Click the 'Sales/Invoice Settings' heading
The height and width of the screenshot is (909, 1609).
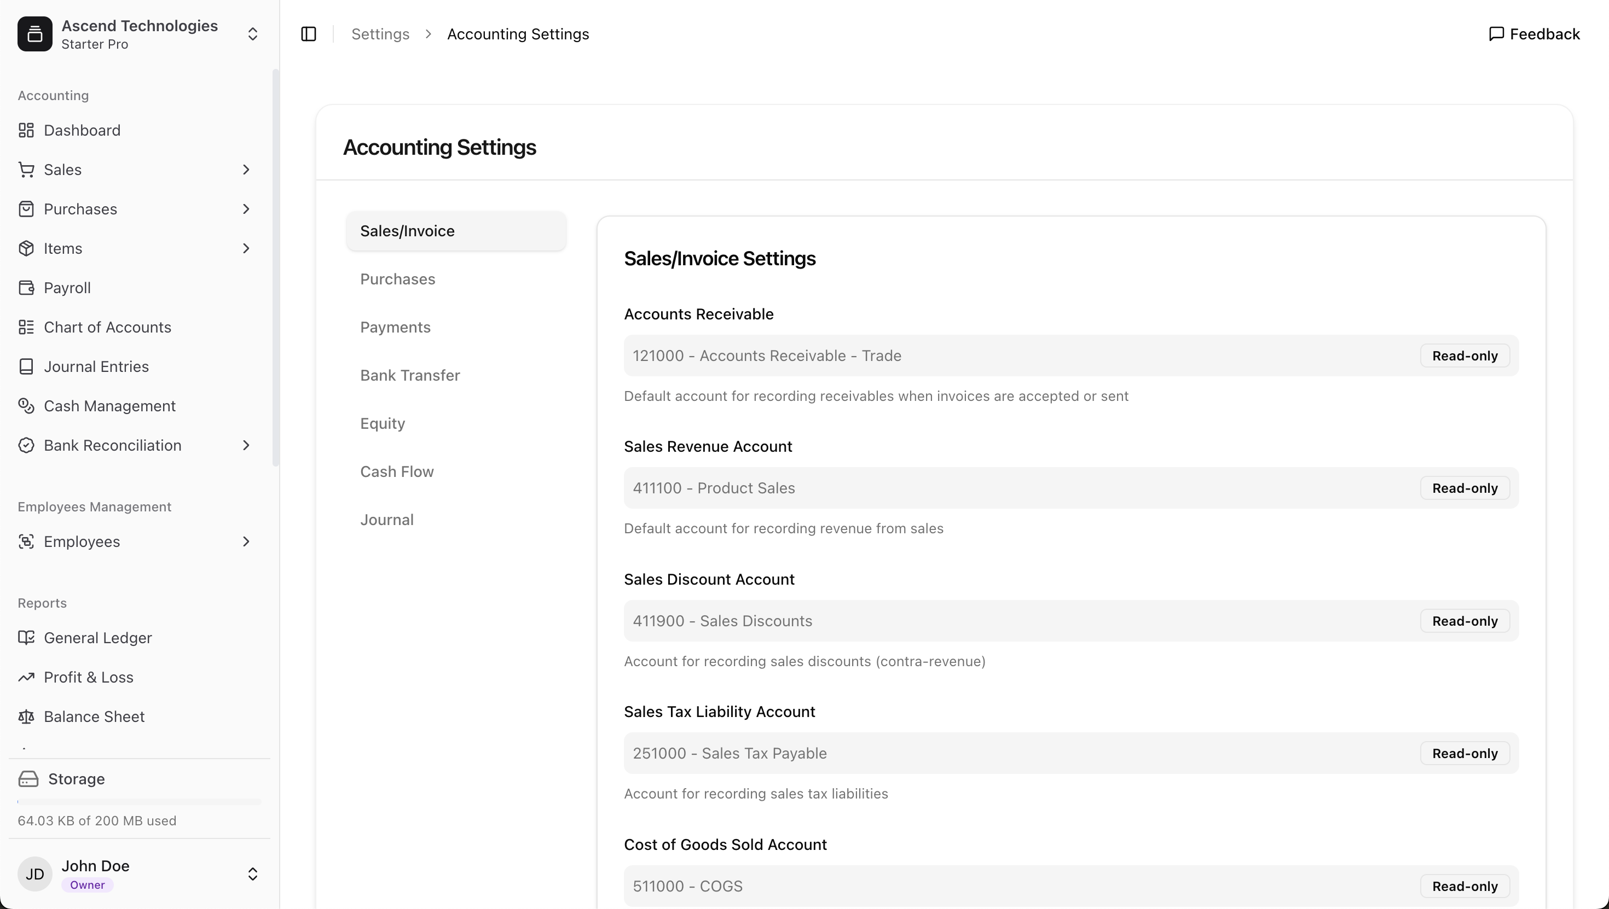(x=720, y=259)
